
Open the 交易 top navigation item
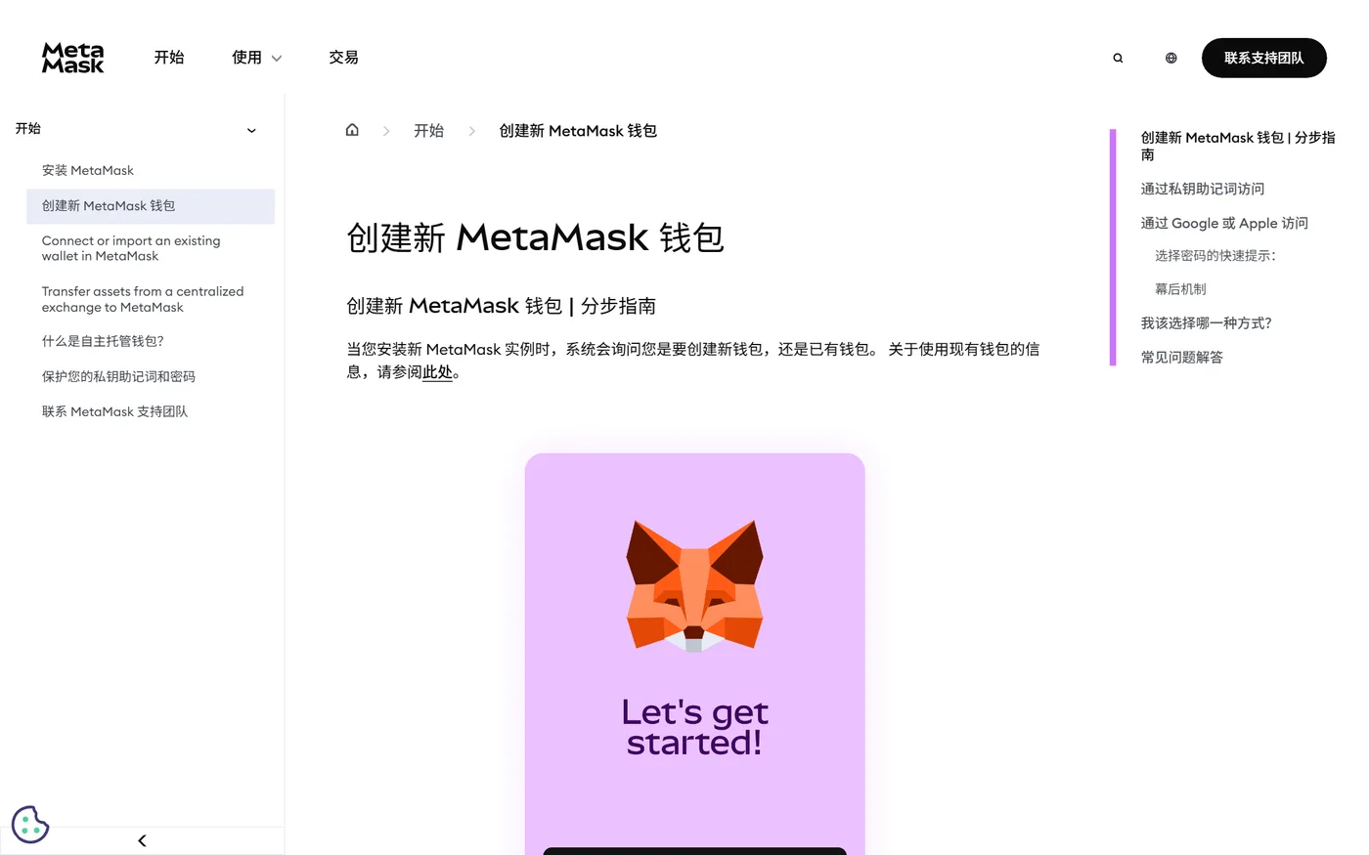tap(343, 58)
